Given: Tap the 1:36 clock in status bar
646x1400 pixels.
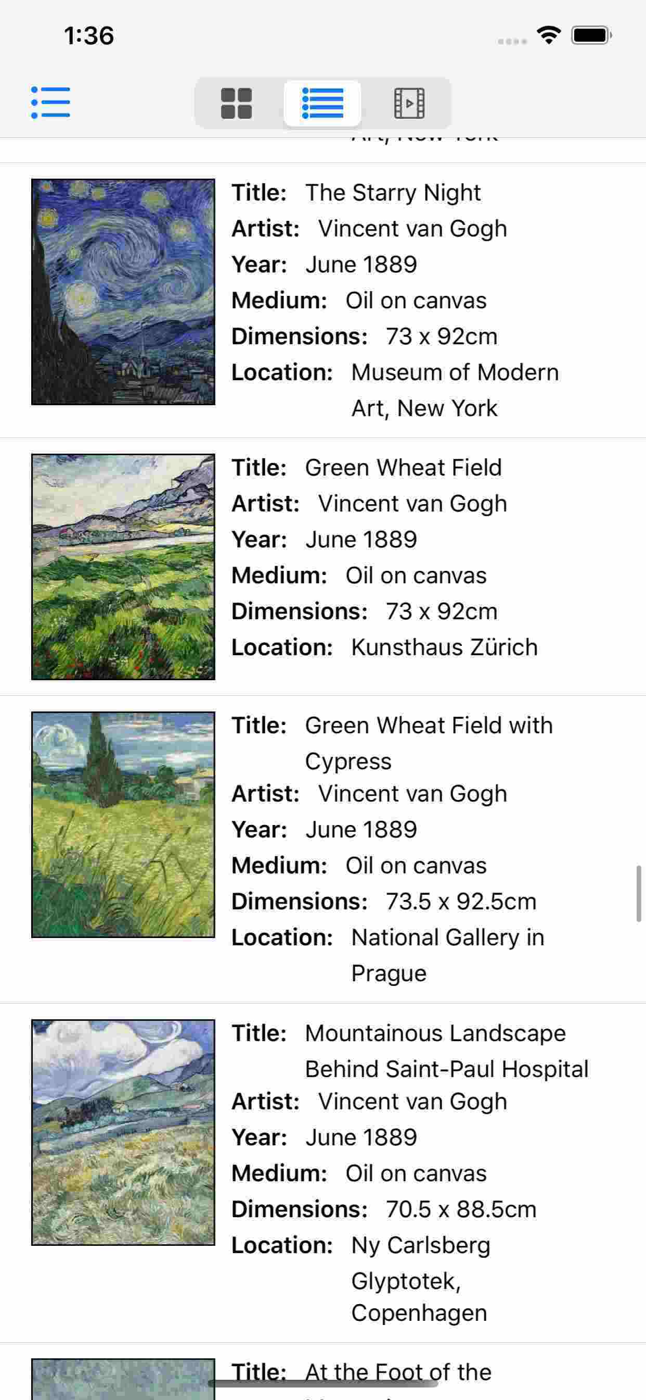Looking at the screenshot, I should coord(89,36).
